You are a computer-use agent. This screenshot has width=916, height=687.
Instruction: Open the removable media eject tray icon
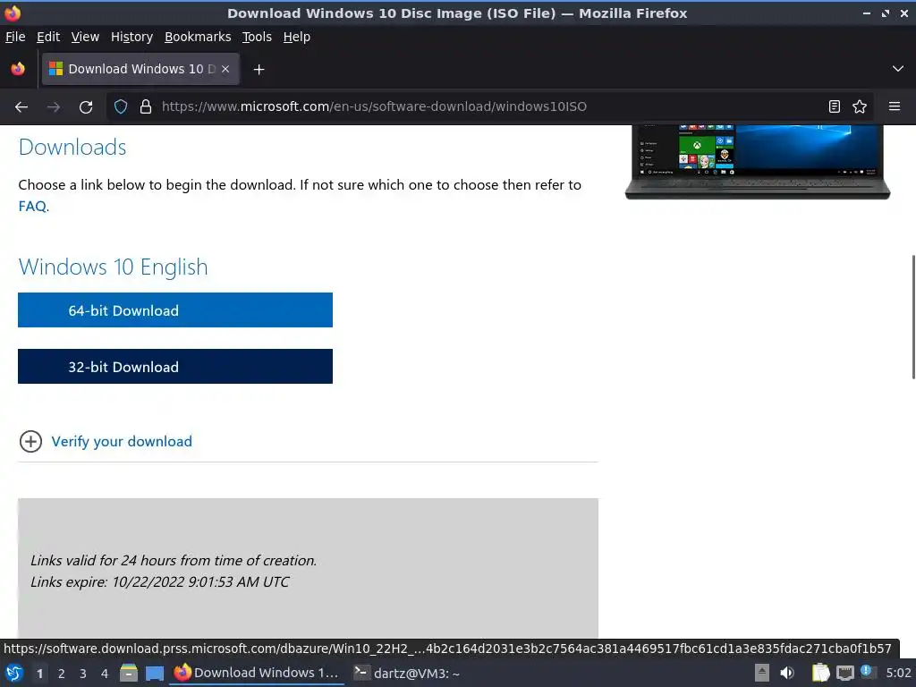point(762,673)
